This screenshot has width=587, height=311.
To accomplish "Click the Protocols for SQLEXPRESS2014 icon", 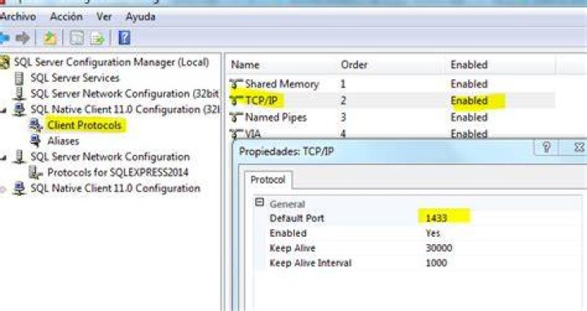I will click(35, 173).
